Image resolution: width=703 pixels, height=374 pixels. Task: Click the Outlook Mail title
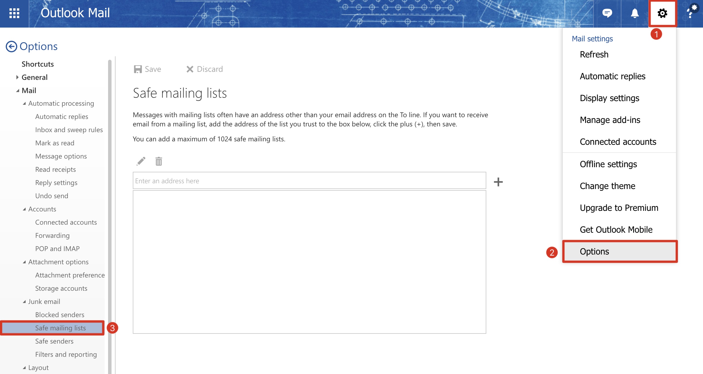pyautogui.click(x=75, y=13)
